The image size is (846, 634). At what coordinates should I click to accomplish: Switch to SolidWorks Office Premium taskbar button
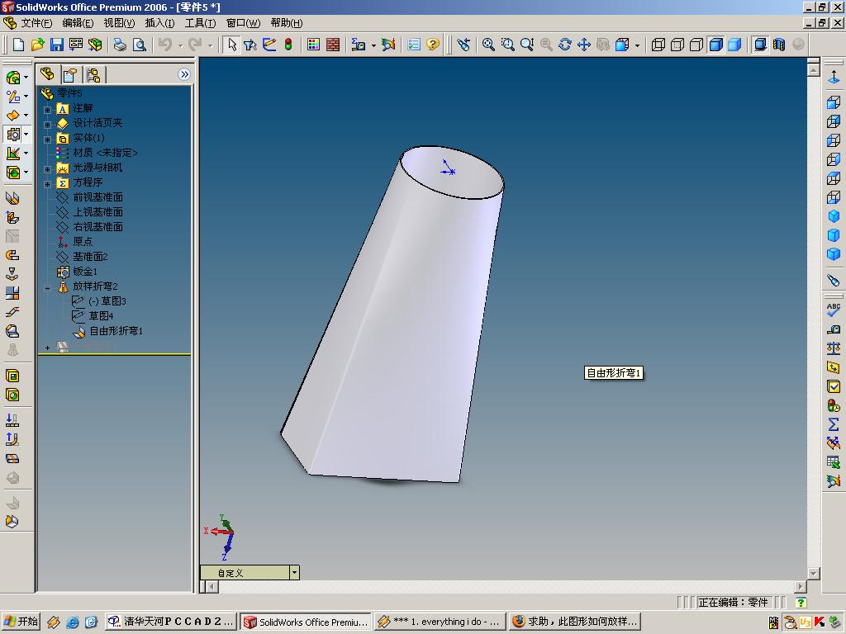pyautogui.click(x=306, y=622)
